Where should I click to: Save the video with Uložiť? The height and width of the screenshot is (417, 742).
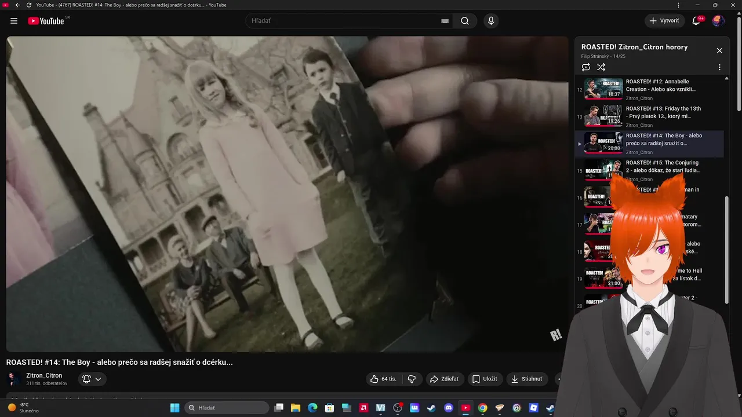coord(485,379)
